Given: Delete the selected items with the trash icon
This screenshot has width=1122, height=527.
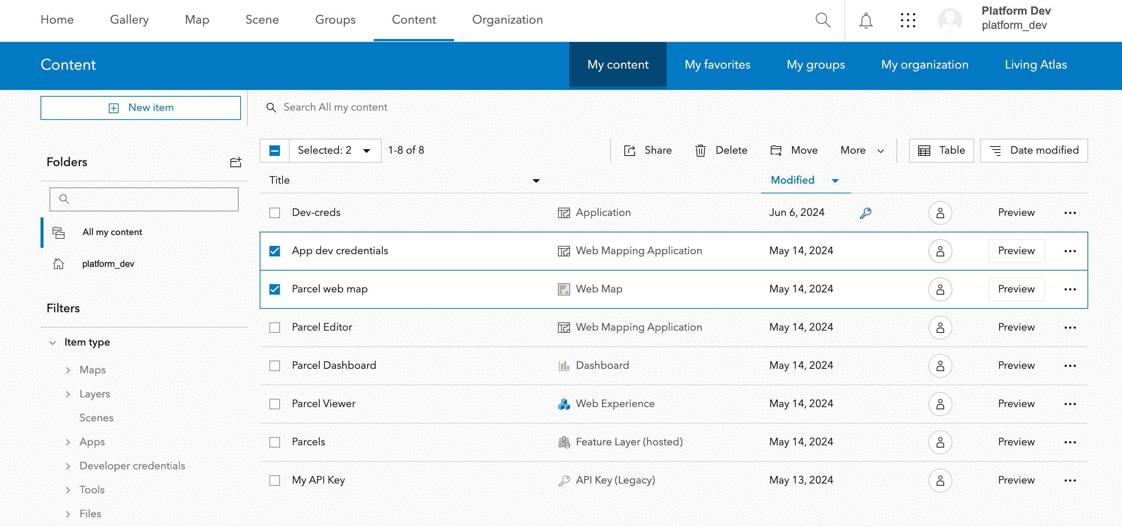Looking at the screenshot, I should (700, 150).
